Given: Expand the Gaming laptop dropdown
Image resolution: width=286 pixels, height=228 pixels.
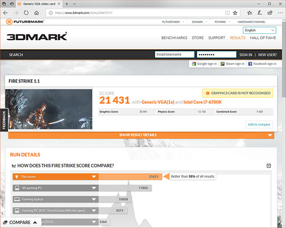Looking at the screenshot, I should [94, 199].
